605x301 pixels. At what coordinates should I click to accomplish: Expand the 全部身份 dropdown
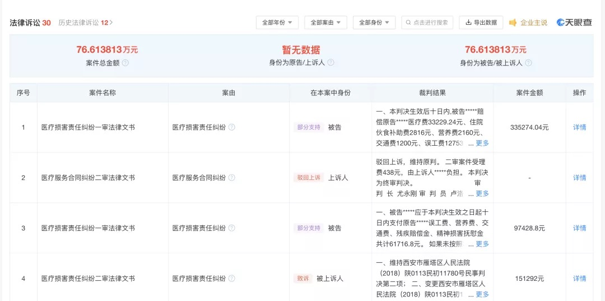point(374,22)
